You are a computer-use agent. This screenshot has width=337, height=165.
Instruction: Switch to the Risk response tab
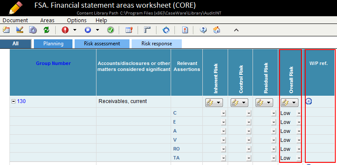(x=156, y=44)
